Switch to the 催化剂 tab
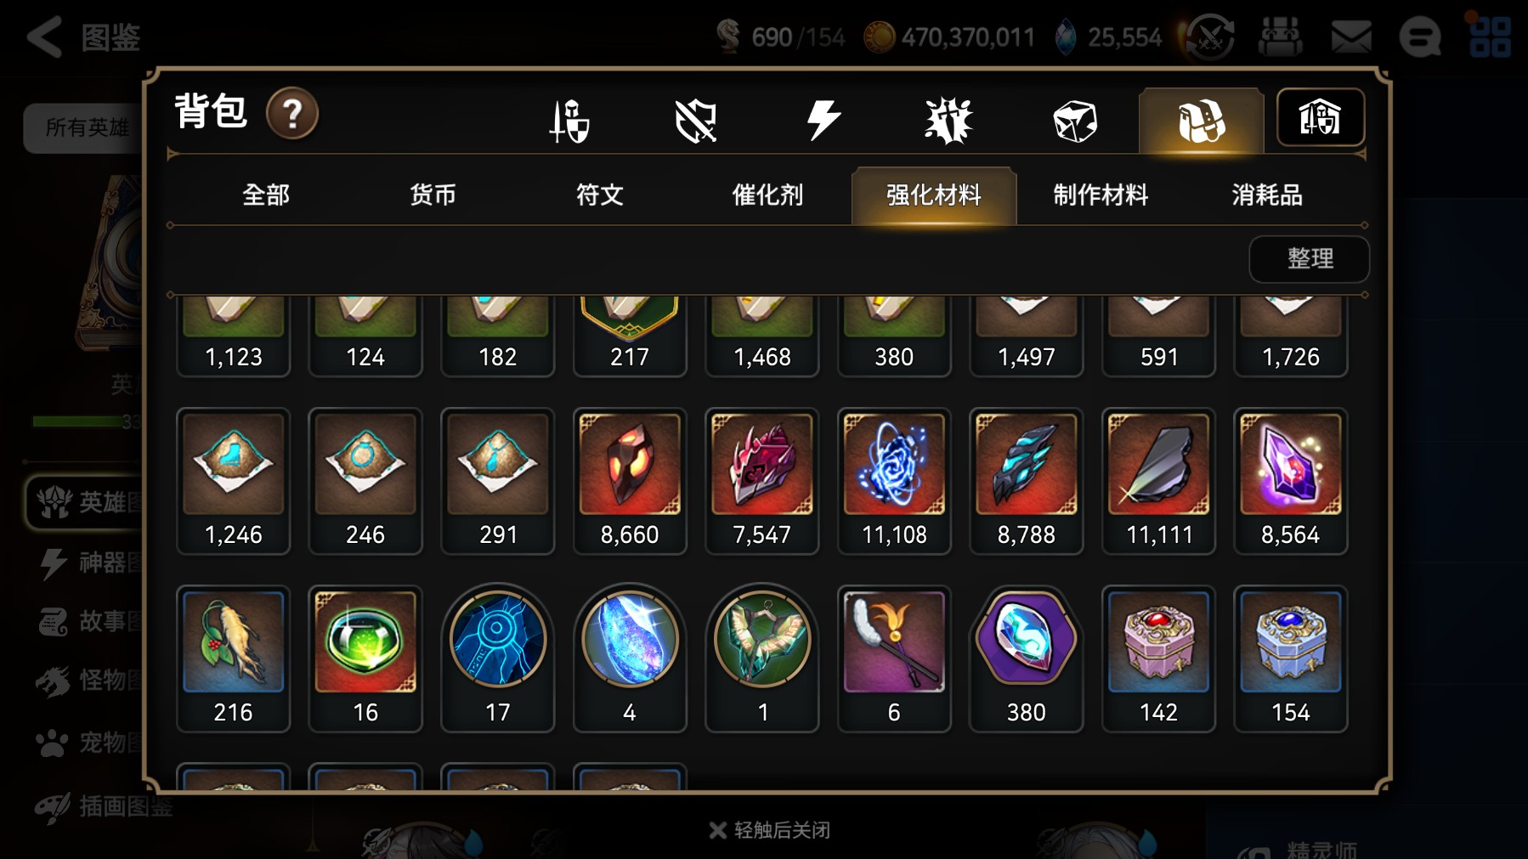Image resolution: width=1528 pixels, height=859 pixels. point(767,195)
